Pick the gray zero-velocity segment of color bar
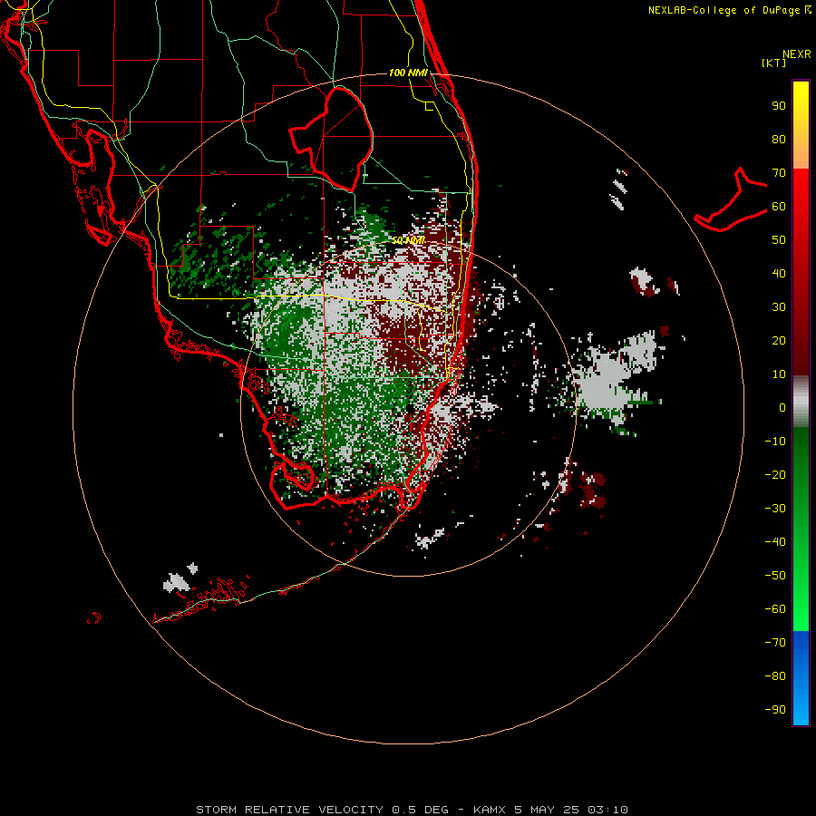 801,402
